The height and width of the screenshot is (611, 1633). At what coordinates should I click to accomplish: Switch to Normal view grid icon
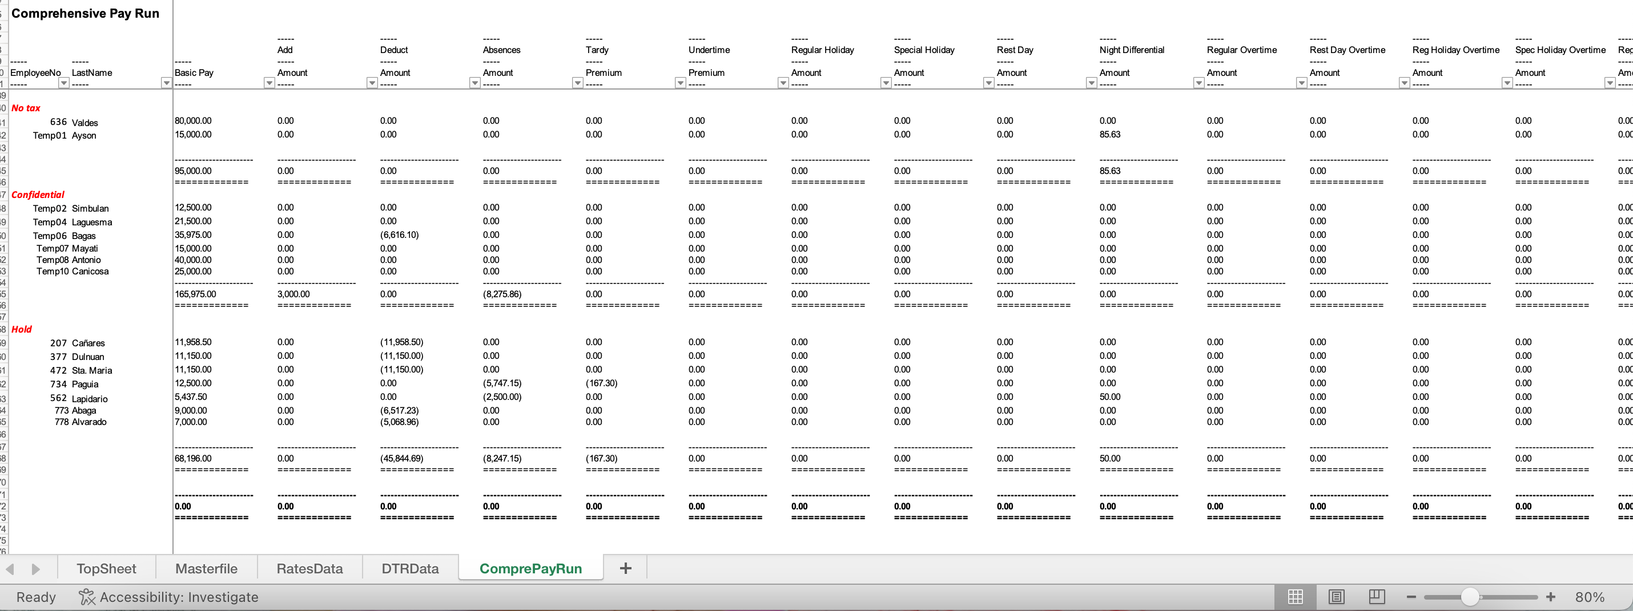(1295, 596)
